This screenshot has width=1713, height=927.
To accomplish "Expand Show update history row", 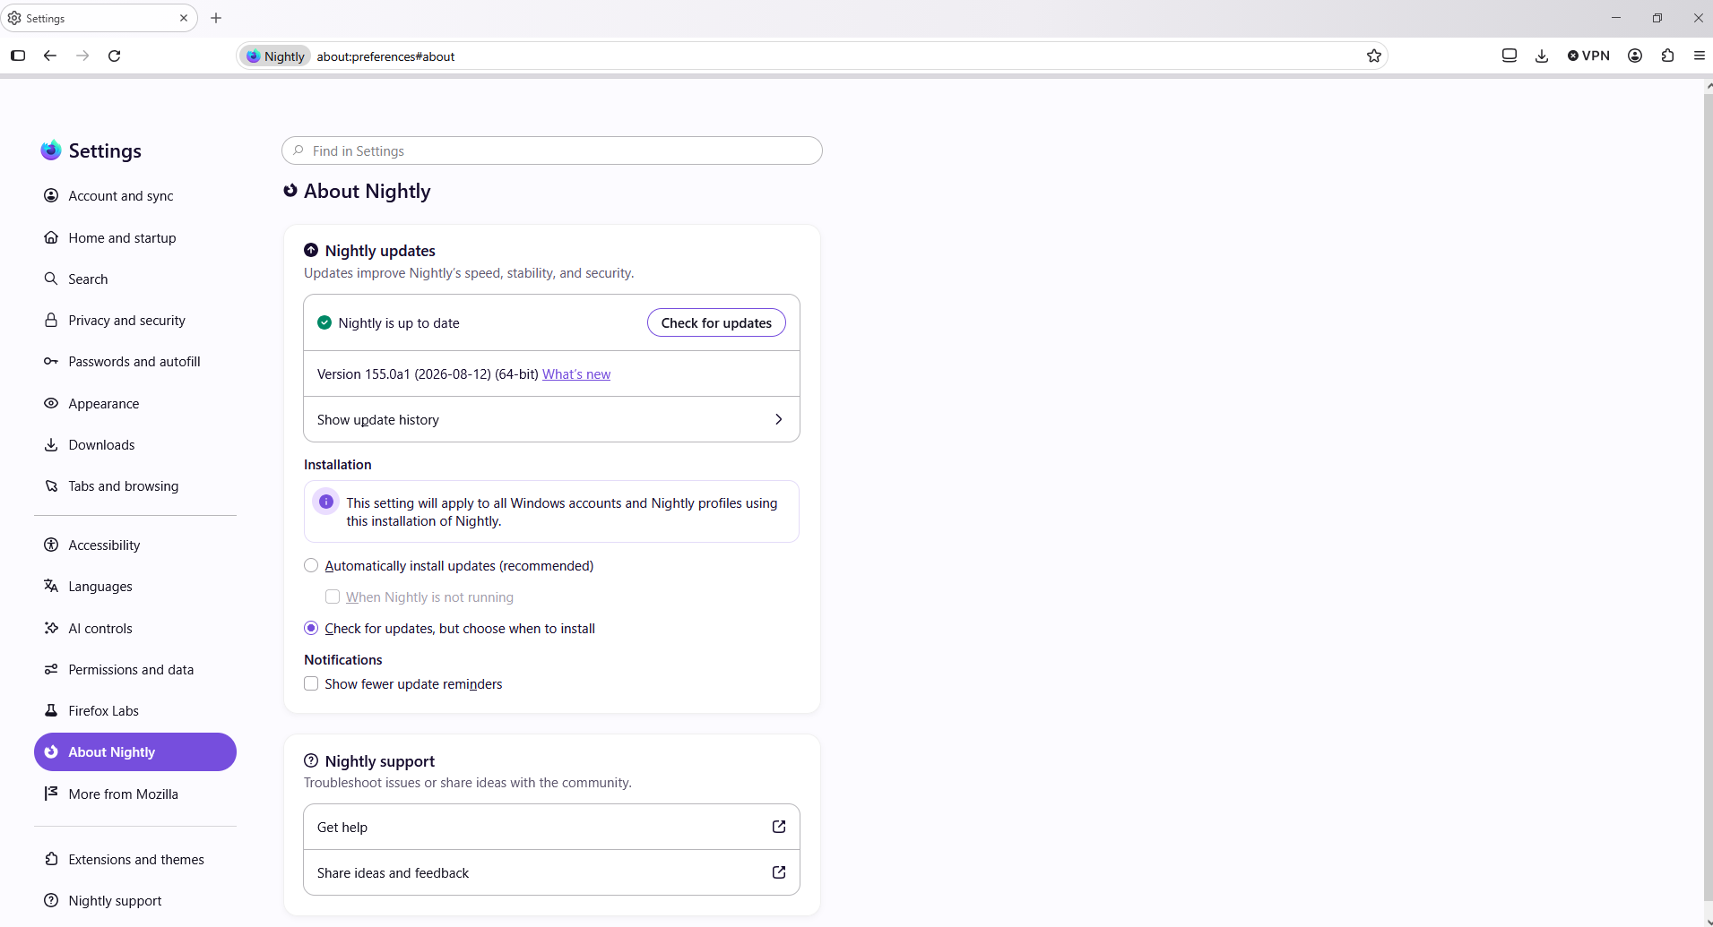I will pos(551,419).
